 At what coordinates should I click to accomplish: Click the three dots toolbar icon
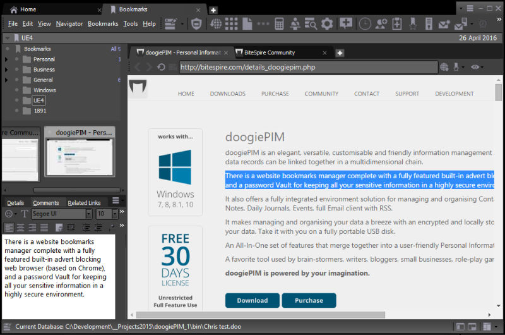(x=263, y=24)
